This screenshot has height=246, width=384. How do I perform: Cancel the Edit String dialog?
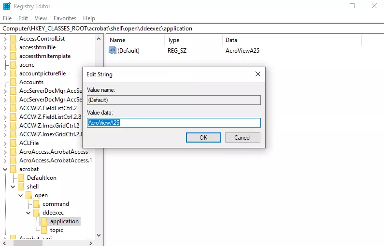coord(242,137)
